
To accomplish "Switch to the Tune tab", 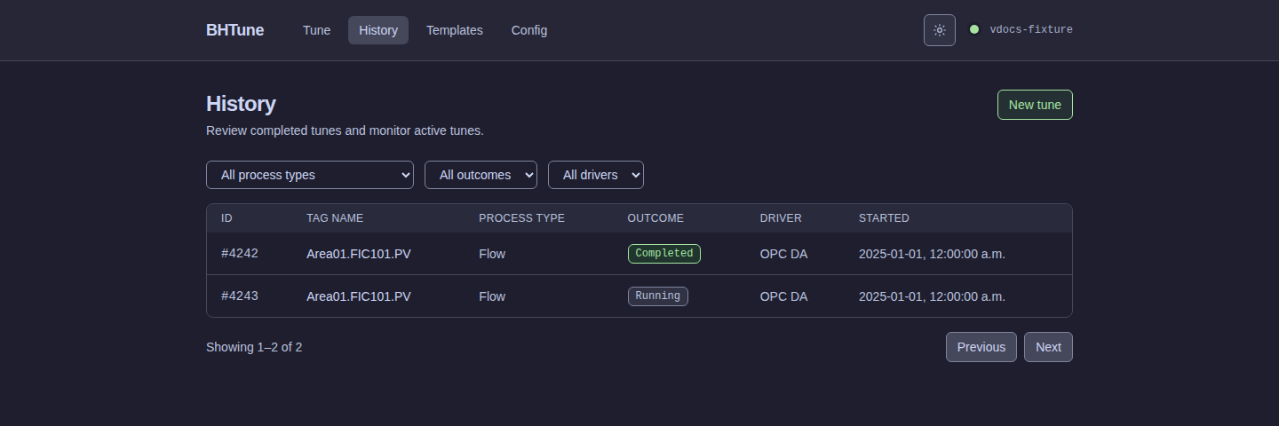I will coord(316,30).
